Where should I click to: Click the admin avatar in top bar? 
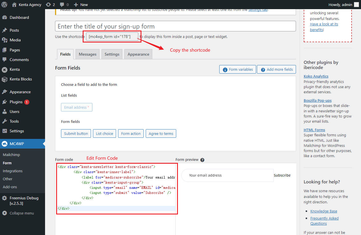pos(356,5)
